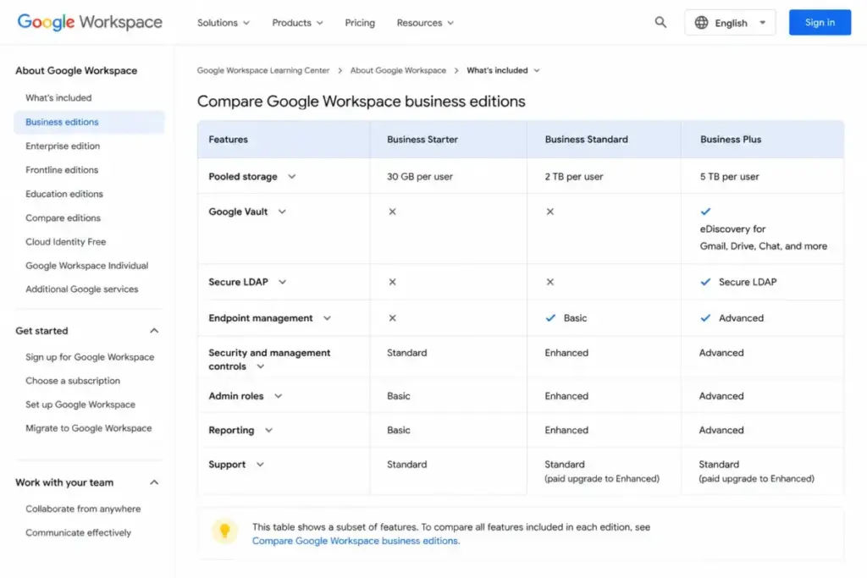Expand the Endpoint management row chevron
Image resolution: width=867 pixels, height=578 pixels.
coord(328,318)
